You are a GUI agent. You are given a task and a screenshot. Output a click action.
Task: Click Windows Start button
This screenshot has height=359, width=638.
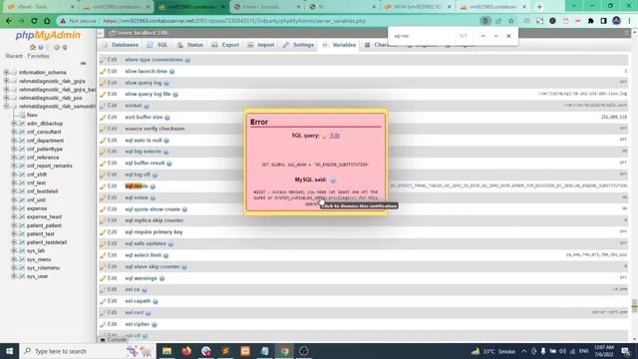click(9, 351)
